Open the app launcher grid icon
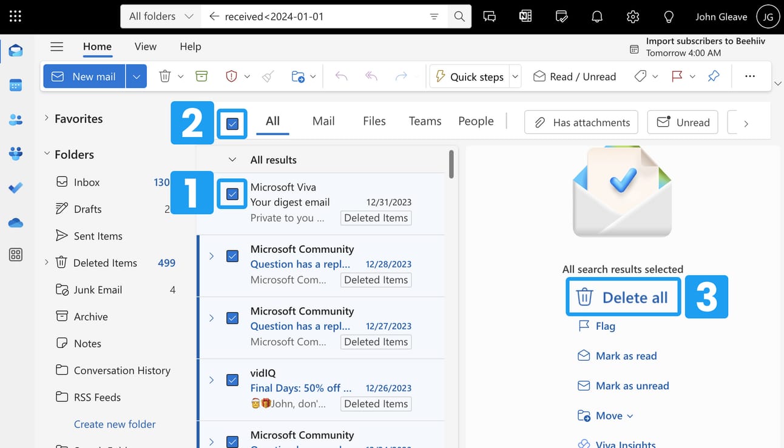Viewport: 784px width, 448px height. [x=16, y=16]
